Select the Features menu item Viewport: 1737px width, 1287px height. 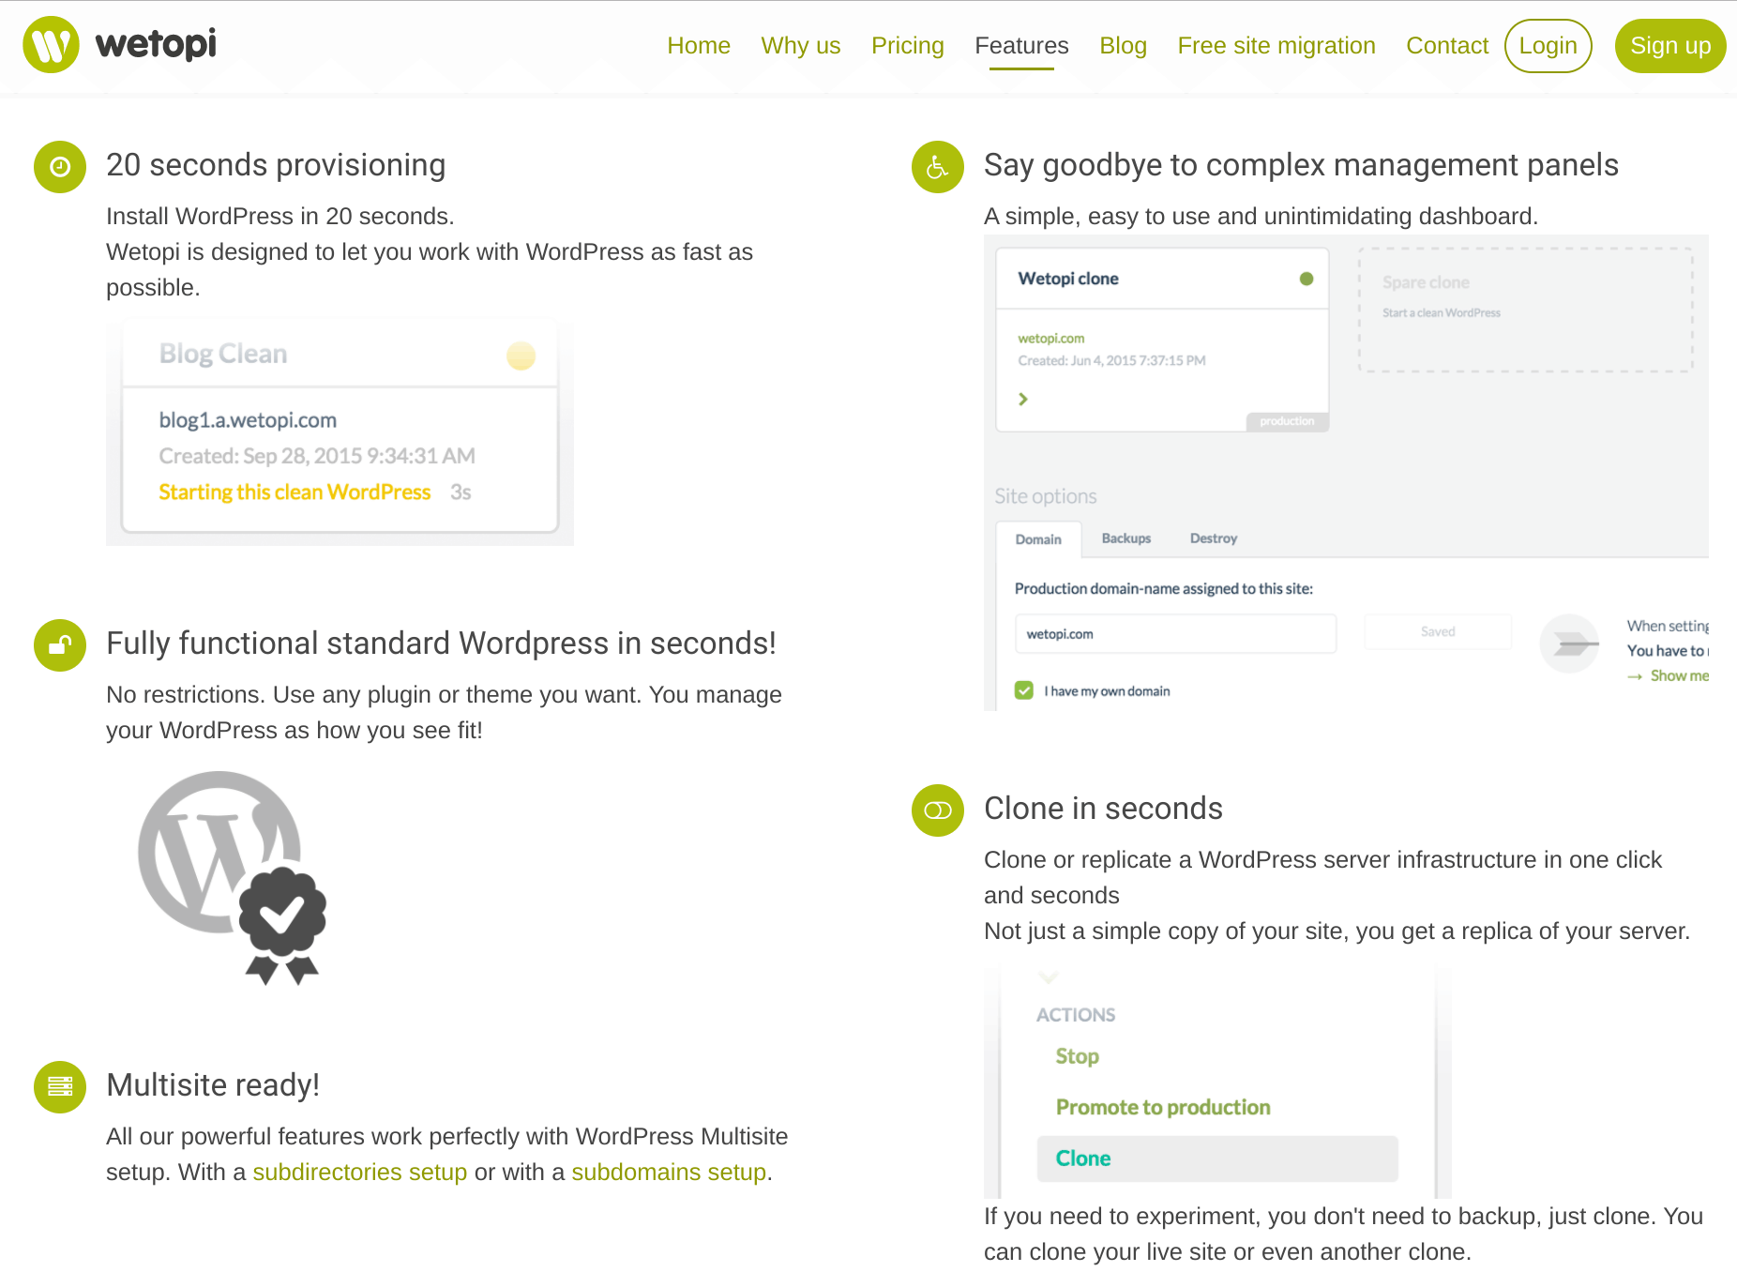1021,46
